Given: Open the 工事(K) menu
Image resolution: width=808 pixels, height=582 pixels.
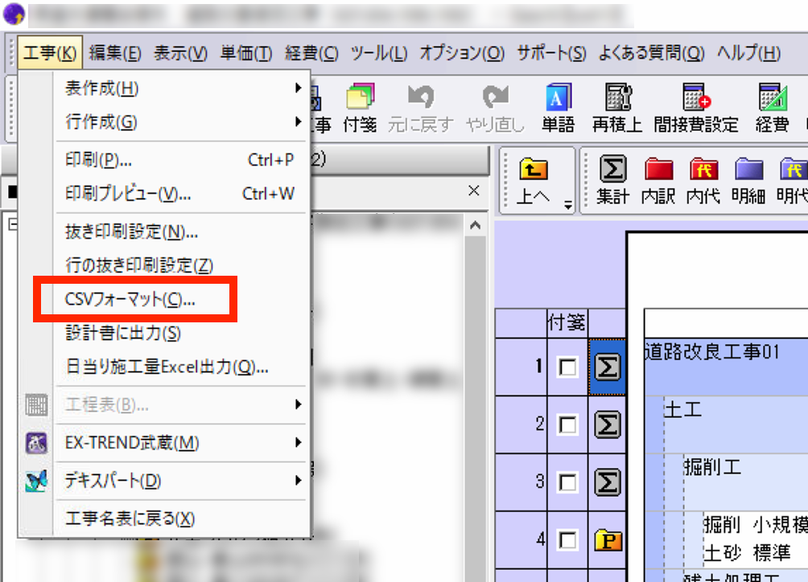Looking at the screenshot, I should click(x=50, y=53).
